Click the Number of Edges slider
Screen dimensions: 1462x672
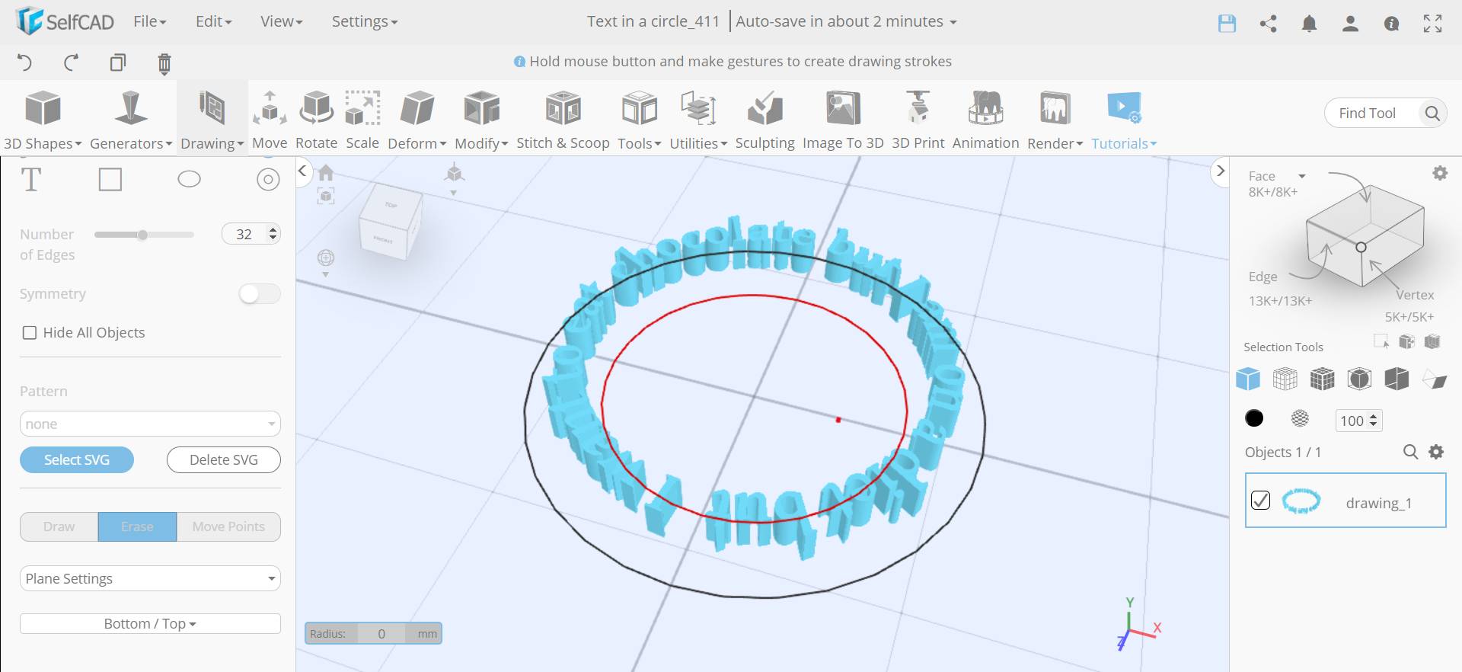click(x=143, y=235)
